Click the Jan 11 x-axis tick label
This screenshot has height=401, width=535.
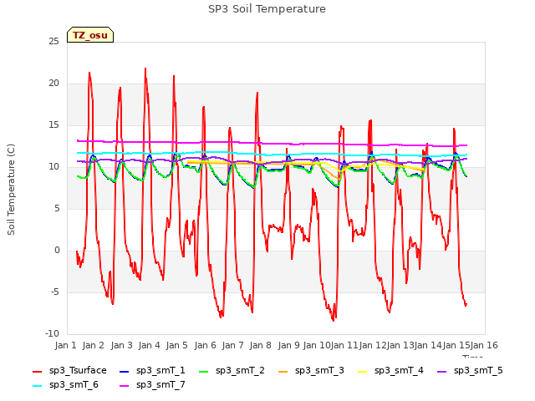click(x=344, y=345)
